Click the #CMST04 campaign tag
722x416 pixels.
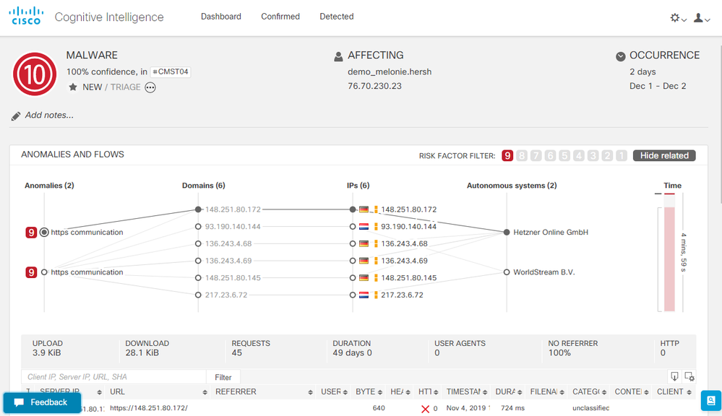tap(171, 71)
